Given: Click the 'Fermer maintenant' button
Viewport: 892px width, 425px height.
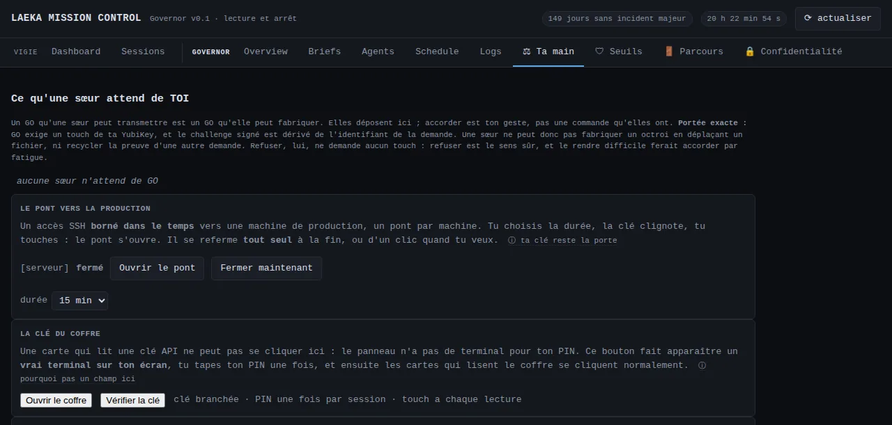Looking at the screenshot, I should (x=267, y=268).
